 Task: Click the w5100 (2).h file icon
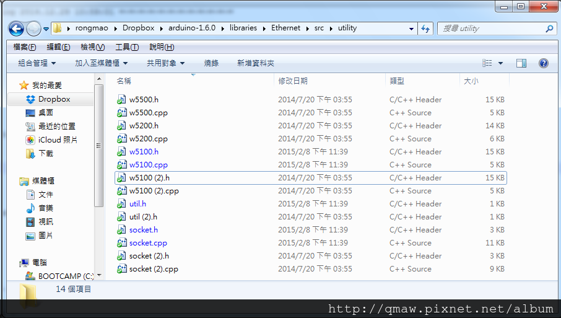pos(121,178)
